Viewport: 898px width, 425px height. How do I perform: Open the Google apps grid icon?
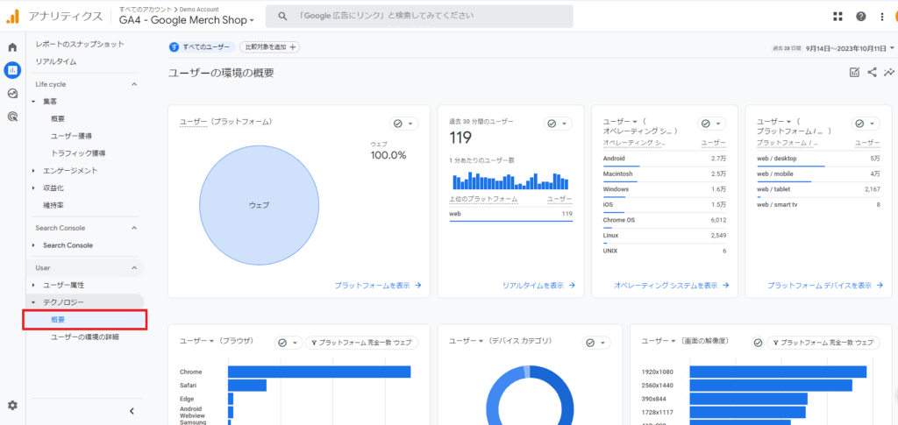tap(837, 17)
